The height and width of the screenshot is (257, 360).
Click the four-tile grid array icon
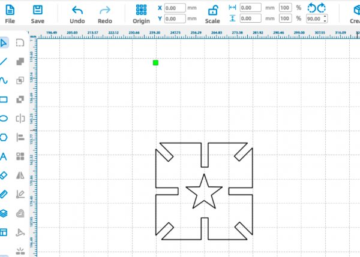[x=20, y=156]
